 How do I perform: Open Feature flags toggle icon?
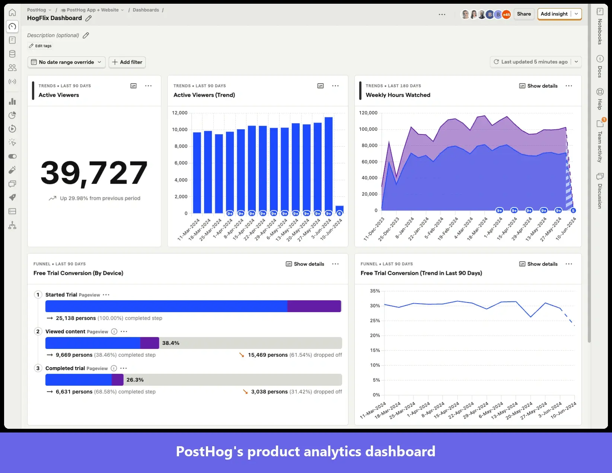[12, 156]
